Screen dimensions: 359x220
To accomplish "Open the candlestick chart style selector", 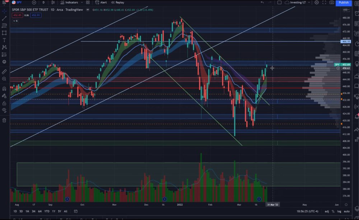I will coord(53,3).
